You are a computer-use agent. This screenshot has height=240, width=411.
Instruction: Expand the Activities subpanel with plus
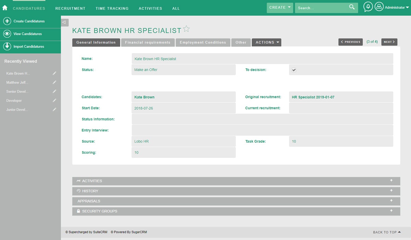click(x=391, y=180)
